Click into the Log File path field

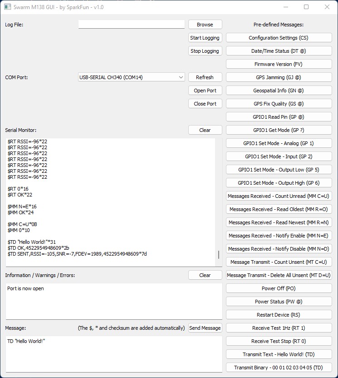[132, 25]
